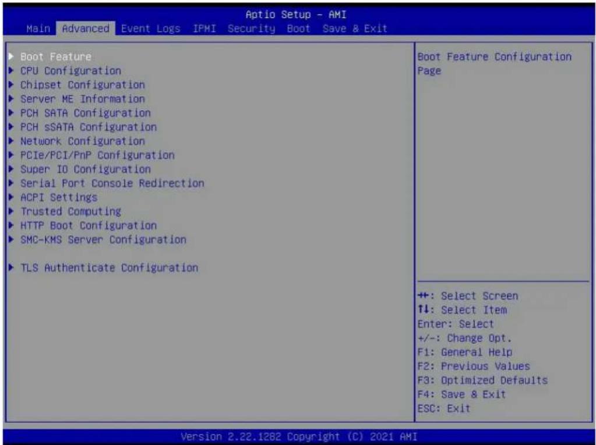Viewport: 596px width, 445px height.
Task: Click the arrow beside PCH sSATA Configuration
Action: pyautogui.click(x=12, y=127)
